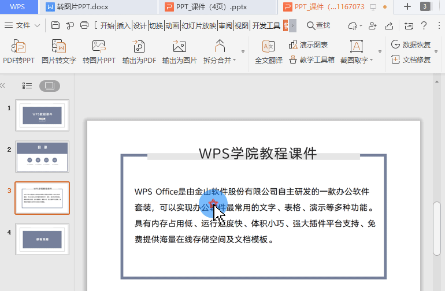Open the 教学工具箱 toolbox

click(x=311, y=60)
